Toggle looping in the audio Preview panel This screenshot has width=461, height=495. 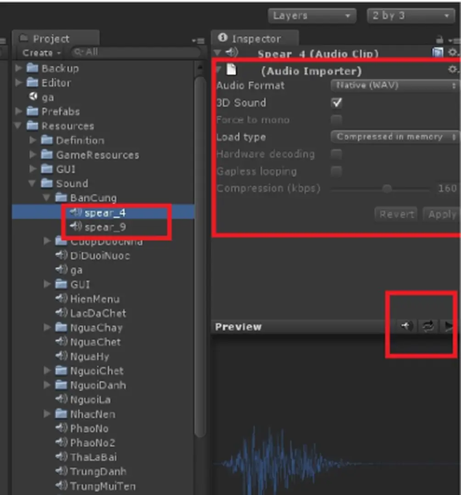click(428, 326)
